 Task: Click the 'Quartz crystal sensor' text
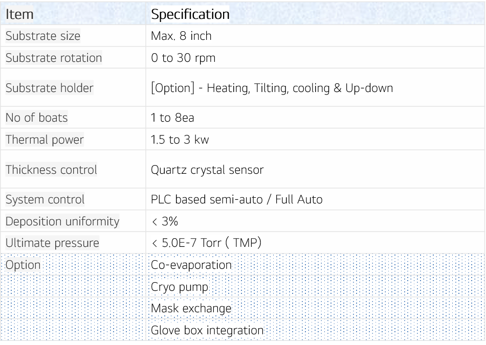[207, 170]
